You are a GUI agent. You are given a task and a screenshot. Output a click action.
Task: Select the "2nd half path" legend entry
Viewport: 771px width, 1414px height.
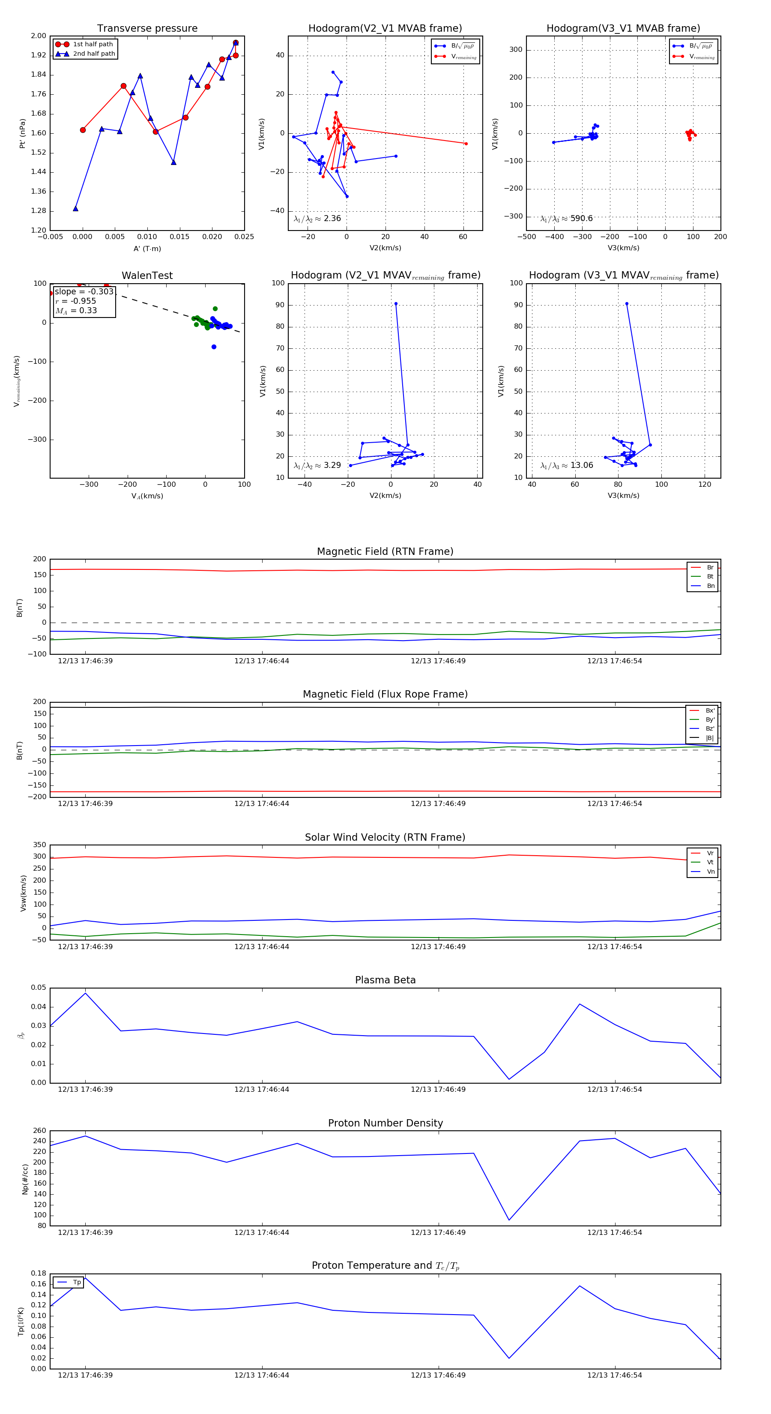click(x=85, y=53)
